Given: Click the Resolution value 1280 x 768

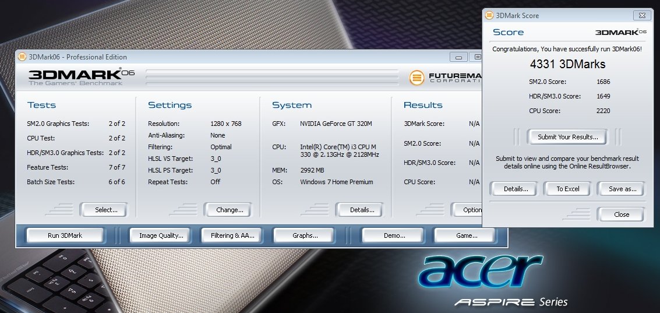Looking at the screenshot, I should click(x=225, y=124).
